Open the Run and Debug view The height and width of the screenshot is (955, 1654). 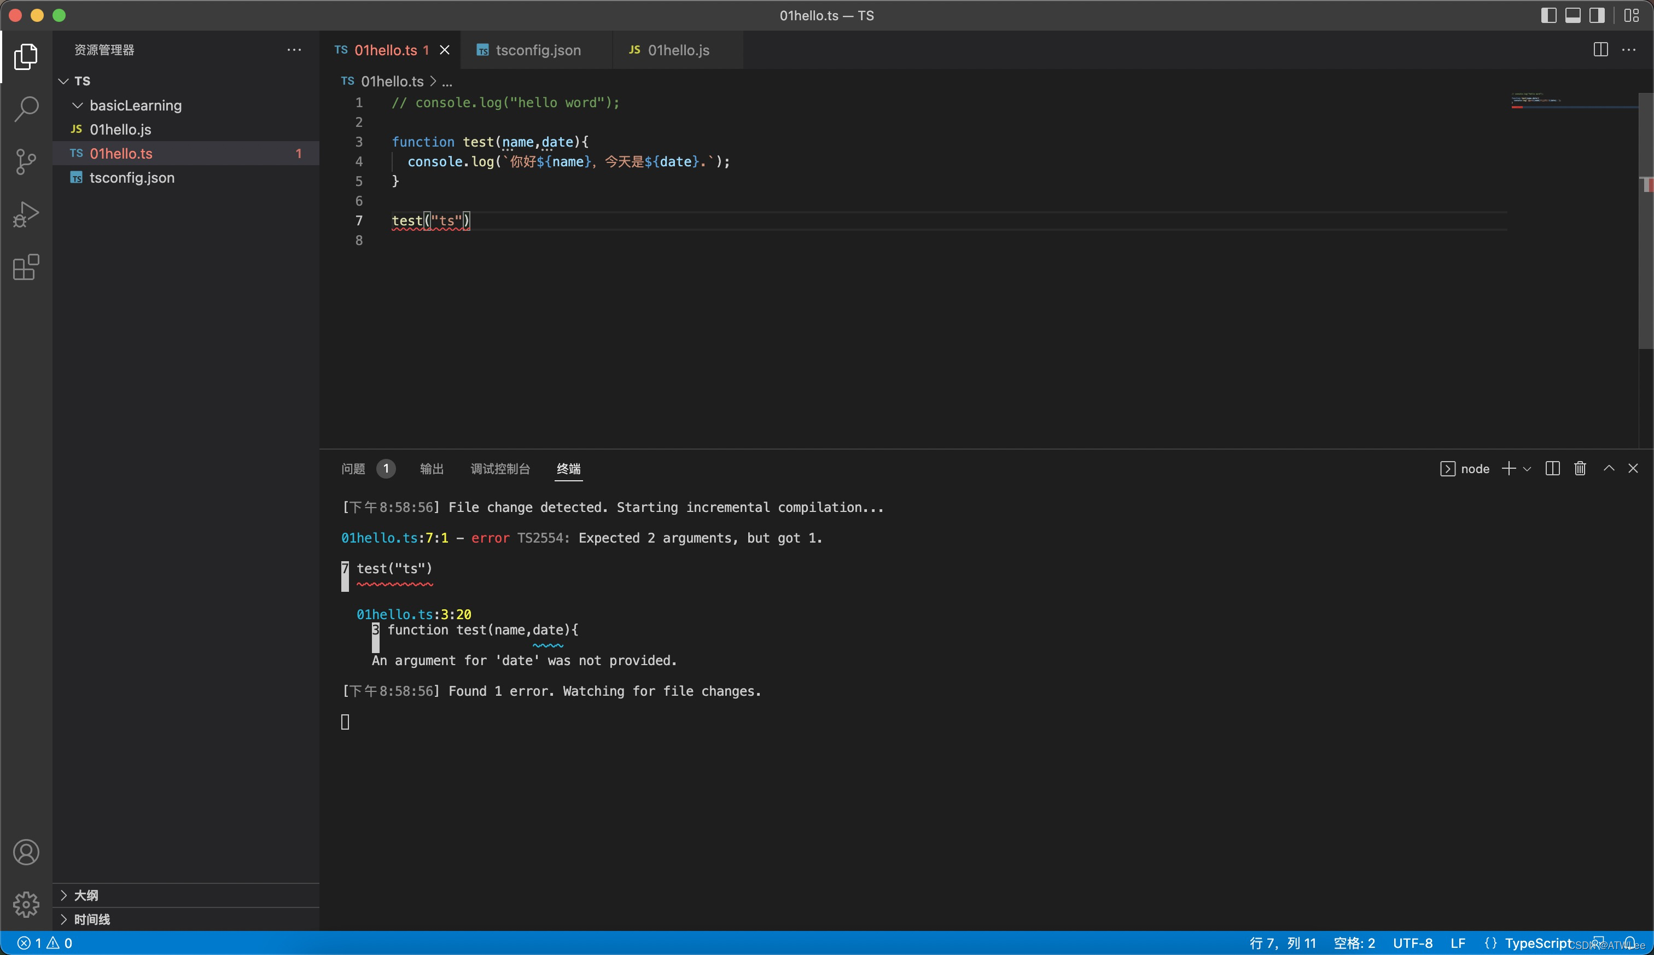pyautogui.click(x=26, y=214)
